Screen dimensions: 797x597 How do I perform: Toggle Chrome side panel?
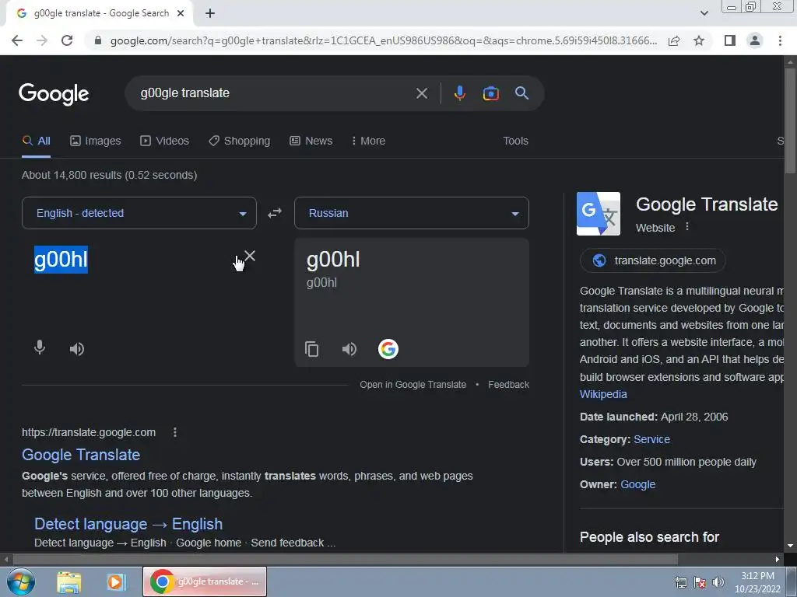[x=730, y=40]
